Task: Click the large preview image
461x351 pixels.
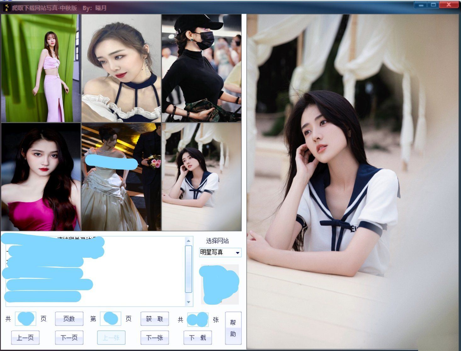Action: point(353,181)
